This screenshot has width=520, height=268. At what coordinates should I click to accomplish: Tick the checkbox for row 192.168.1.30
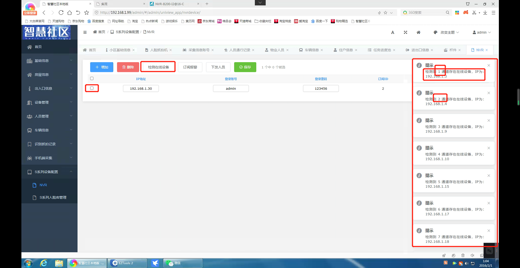[x=92, y=88]
